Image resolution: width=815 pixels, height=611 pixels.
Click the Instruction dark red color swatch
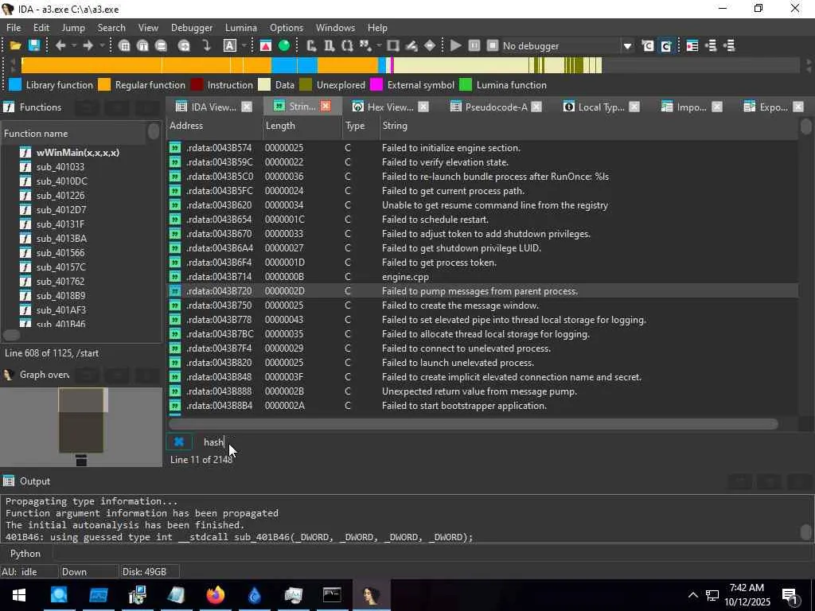[x=197, y=84]
